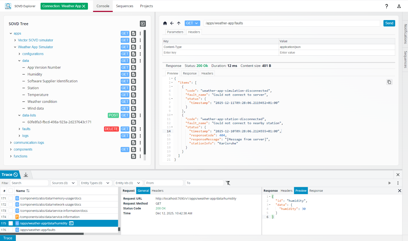Image resolution: width=408 pixels, height=241 pixels.
Task: Navigate back with left arrow icon
Action: [x=172, y=23]
